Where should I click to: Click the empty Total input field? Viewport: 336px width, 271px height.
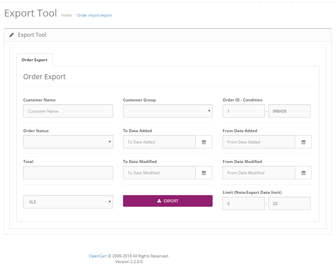[68, 173]
